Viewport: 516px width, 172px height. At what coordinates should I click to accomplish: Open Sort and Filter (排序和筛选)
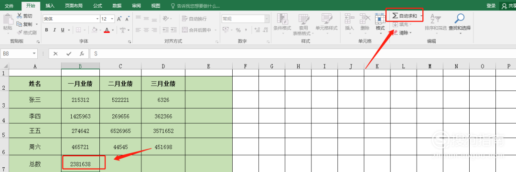point(435,24)
